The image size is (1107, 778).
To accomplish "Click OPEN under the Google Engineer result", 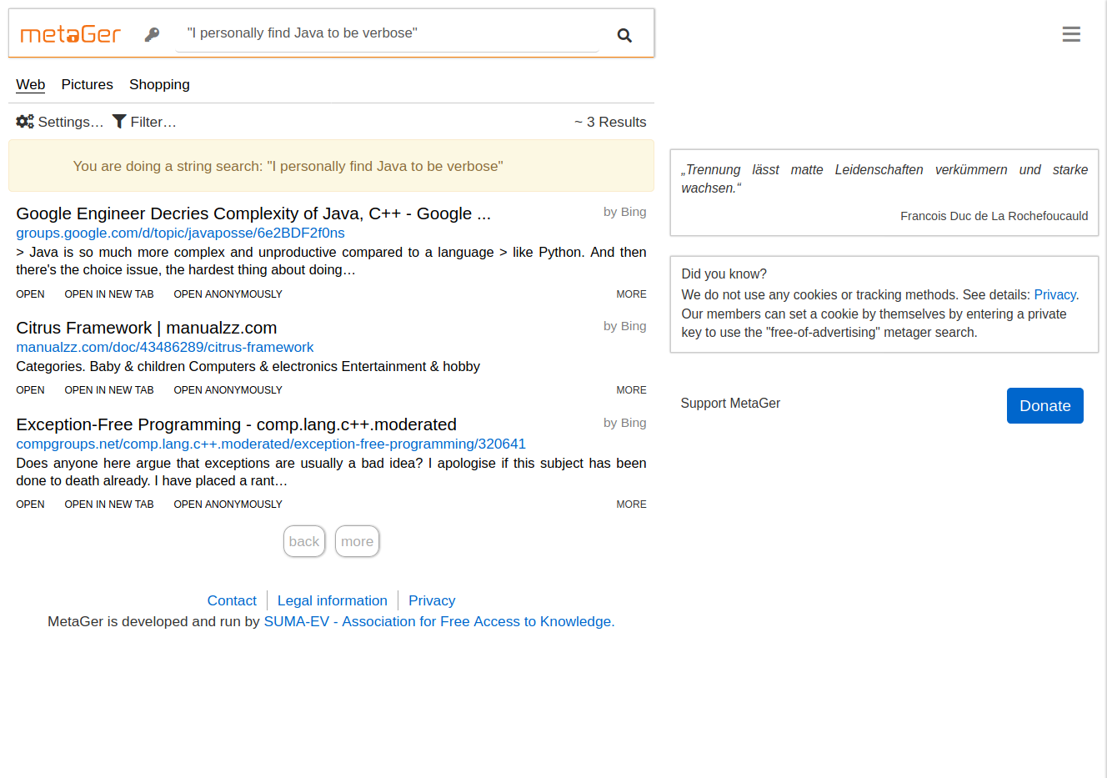I will coord(31,294).
